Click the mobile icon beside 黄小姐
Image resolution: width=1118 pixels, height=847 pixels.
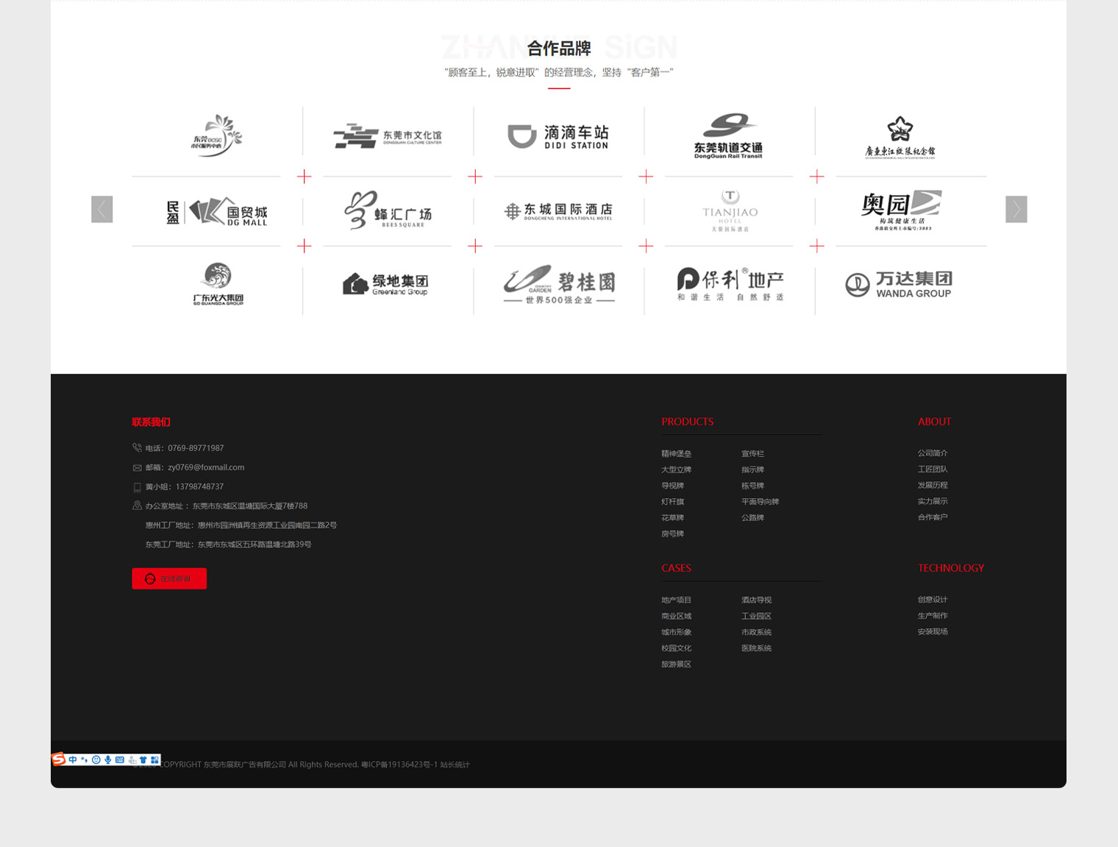(x=137, y=487)
